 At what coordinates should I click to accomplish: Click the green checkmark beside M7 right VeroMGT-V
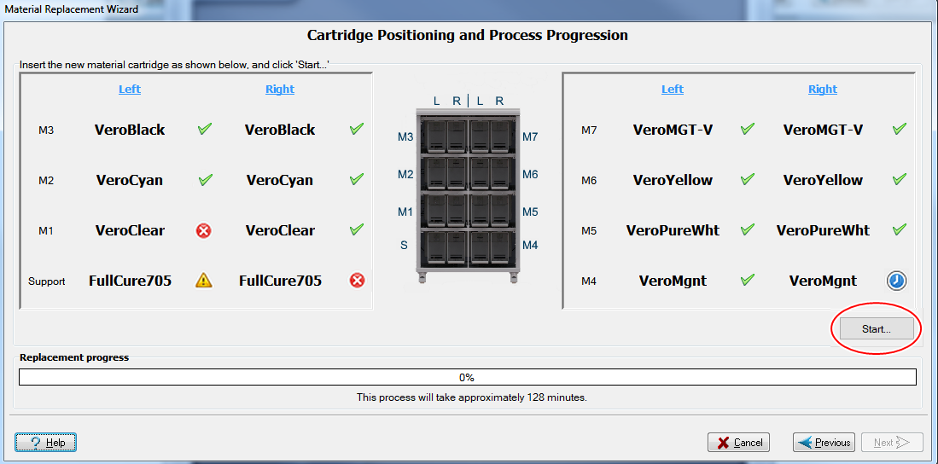tap(899, 130)
